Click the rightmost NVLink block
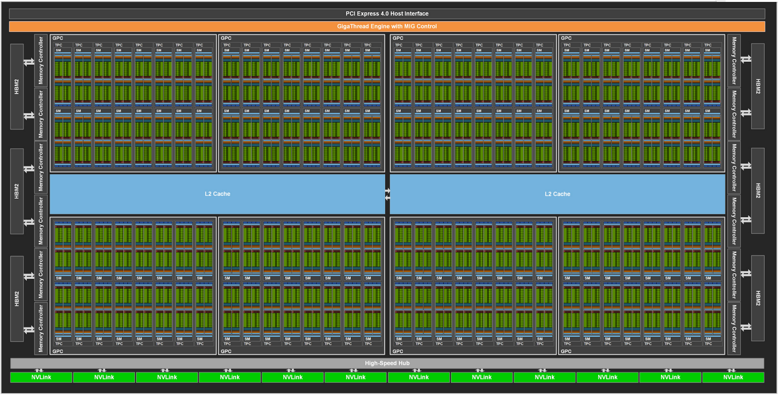The width and height of the screenshot is (778, 395). click(x=733, y=377)
